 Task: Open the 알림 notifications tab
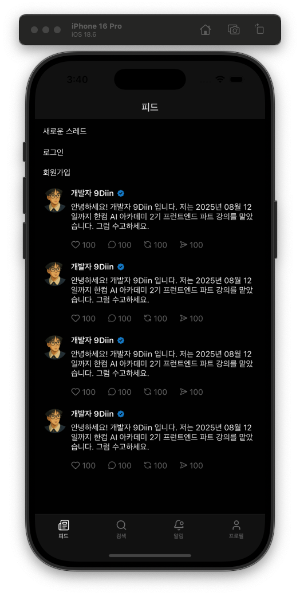coord(179,530)
